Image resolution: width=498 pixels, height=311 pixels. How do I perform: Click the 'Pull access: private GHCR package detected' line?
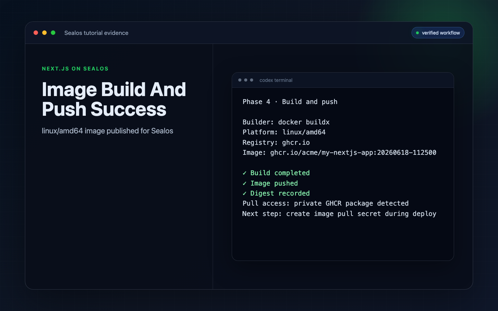click(325, 204)
